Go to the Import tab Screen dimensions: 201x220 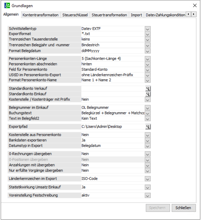tap(136, 15)
